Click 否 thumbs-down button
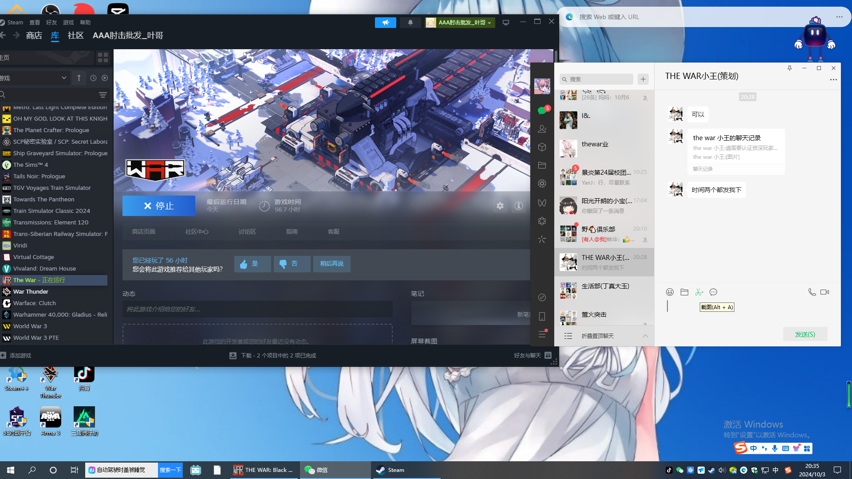This screenshot has width=852, height=479. (292, 264)
